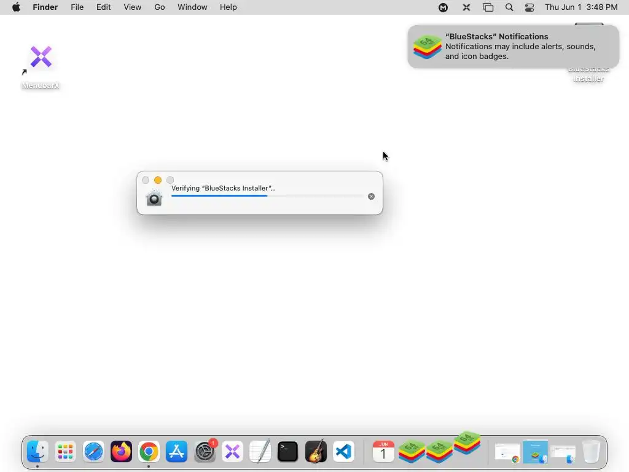Open Control Center in menu bar
Viewport: 629px width, 472px height.
click(x=529, y=7)
